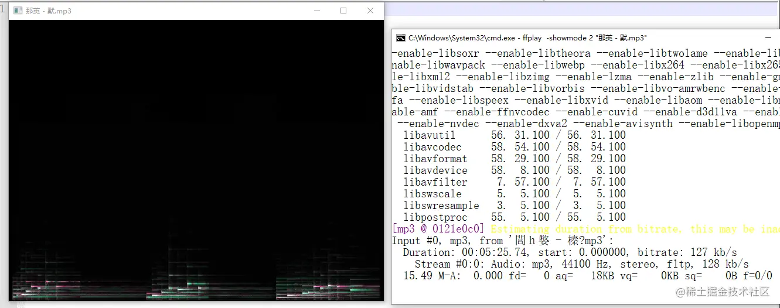Click the --enable-libspeex configuration line
780x308 pixels.
[586, 100]
